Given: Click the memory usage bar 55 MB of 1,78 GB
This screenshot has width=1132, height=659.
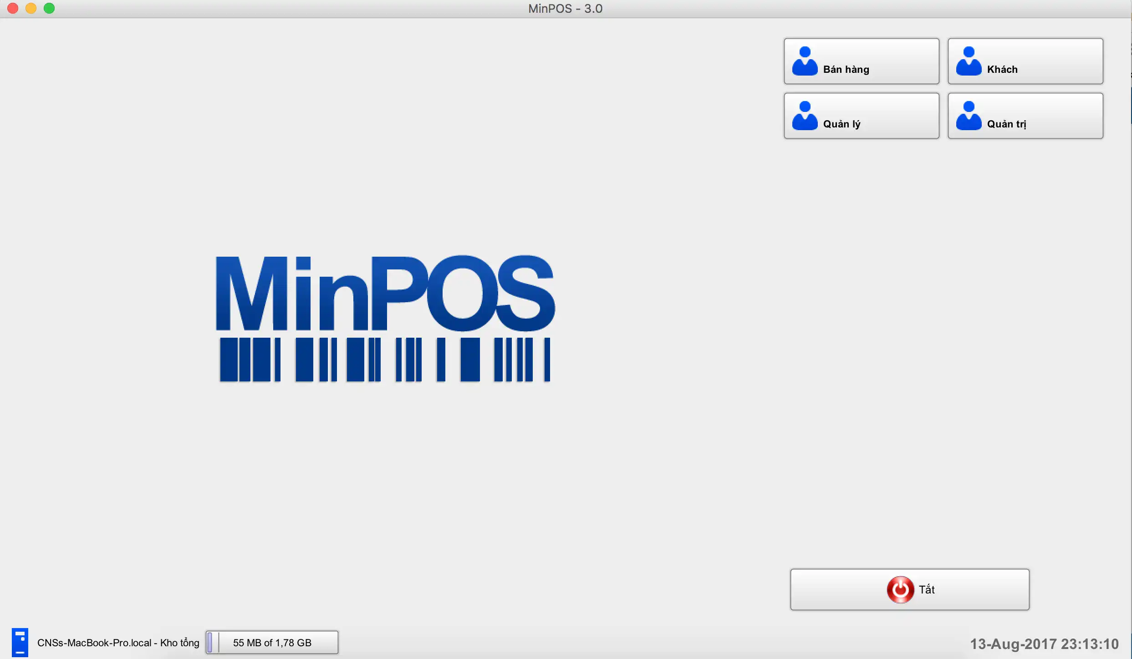Looking at the screenshot, I should [272, 642].
